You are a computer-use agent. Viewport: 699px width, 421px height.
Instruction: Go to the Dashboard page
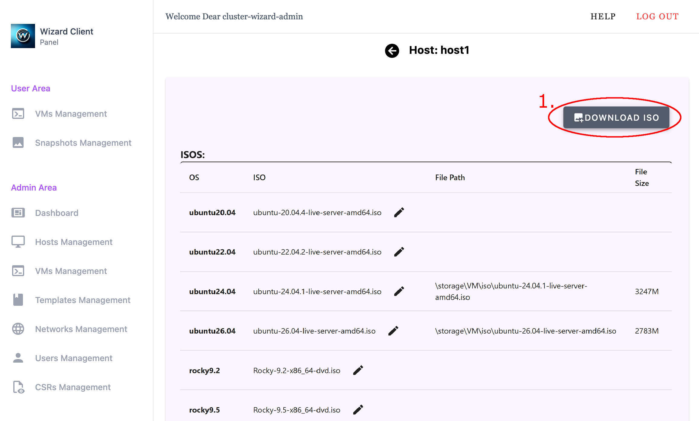[57, 213]
